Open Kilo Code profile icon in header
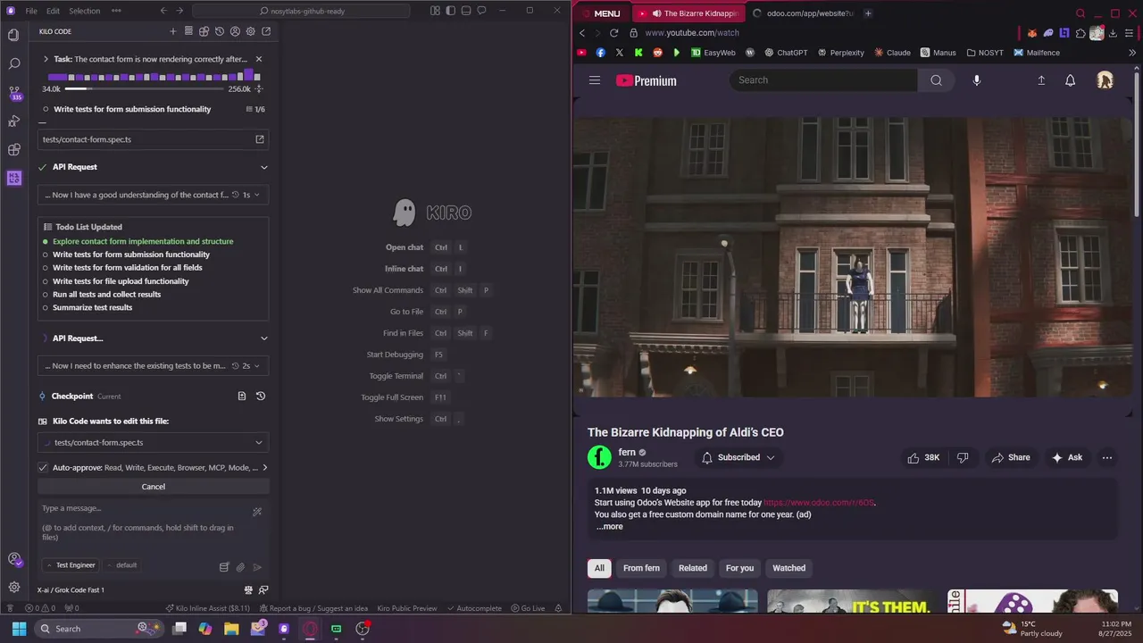This screenshot has height=643, width=1143. click(x=235, y=31)
